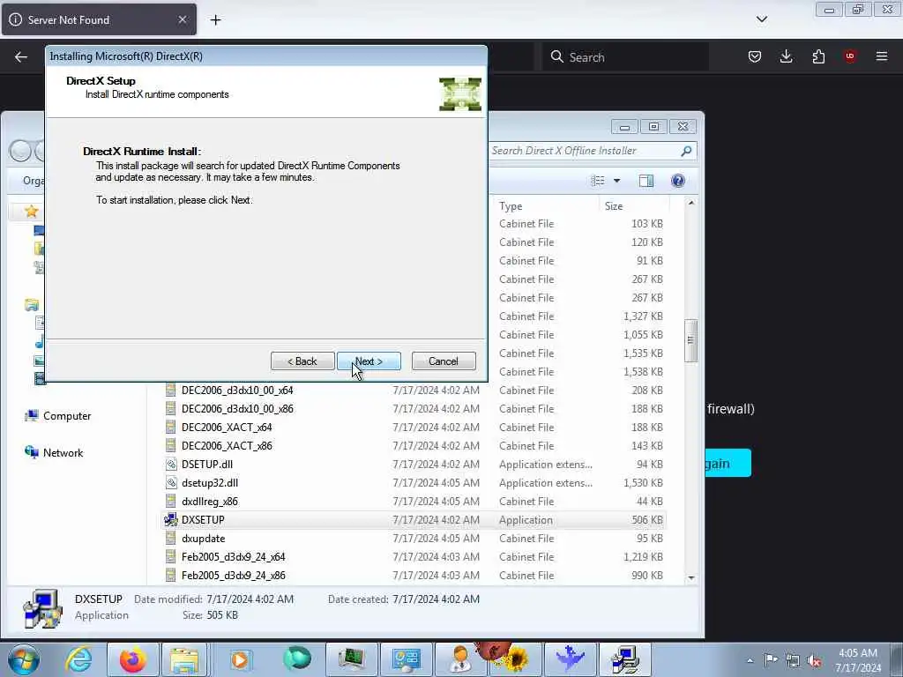Open Explorer help icon
Screen dimensions: 903x677
click(678, 181)
